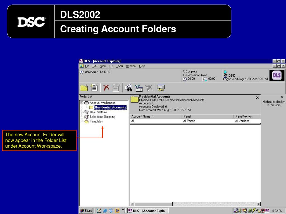Click the All Panels filter cell
286x214 pixels.
[208, 121]
